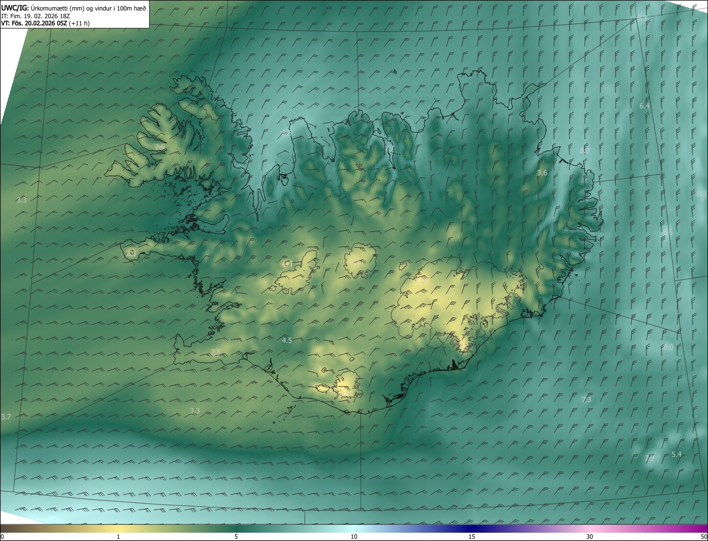Click the 'VT: Fös. 20.02.2026 05Z (+11 h)' line
Screen dimensions: 708x541
(45, 23)
